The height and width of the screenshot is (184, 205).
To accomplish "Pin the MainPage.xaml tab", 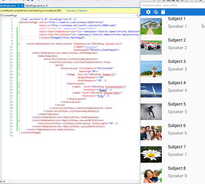I will click(18, 6).
